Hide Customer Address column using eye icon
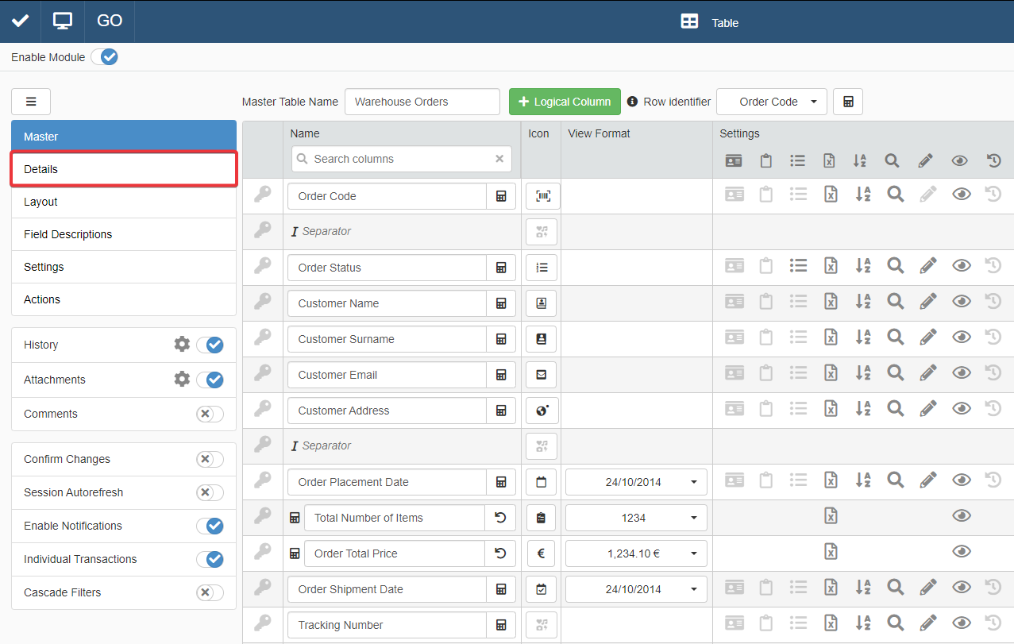This screenshot has width=1014, height=644. click(x=961, y=410)
